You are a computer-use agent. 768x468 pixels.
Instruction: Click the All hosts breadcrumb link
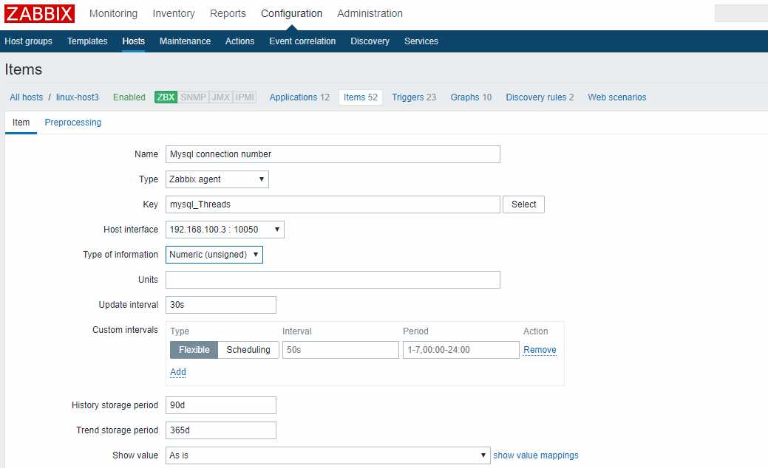click(27, 97)
